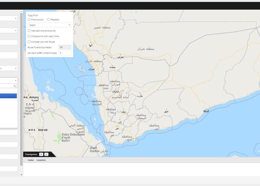The width and height of the screenshot is (260, 186).
Task: Tick Checkpoints with reach time checkbox
Action: pyautogui.click(x=29, y=36)
